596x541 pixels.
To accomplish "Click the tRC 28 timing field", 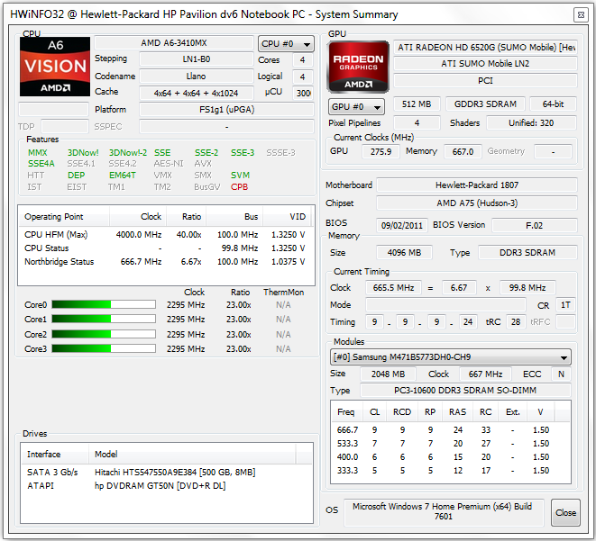I will [516, 322].
